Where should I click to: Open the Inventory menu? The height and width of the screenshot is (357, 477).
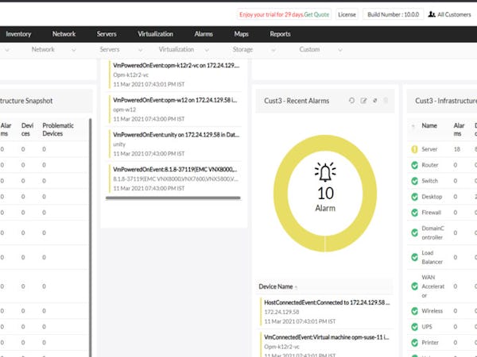click(18, 34)
